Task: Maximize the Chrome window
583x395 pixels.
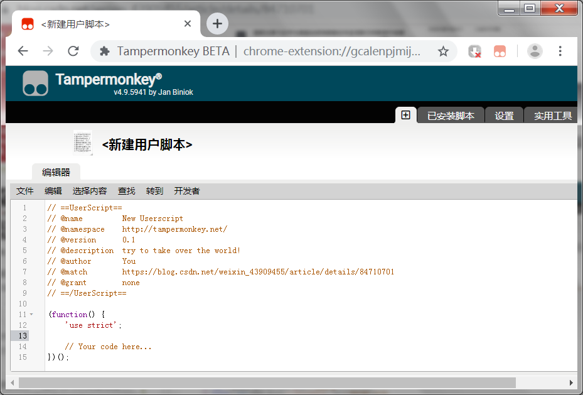Action: (x=530, y=8)
